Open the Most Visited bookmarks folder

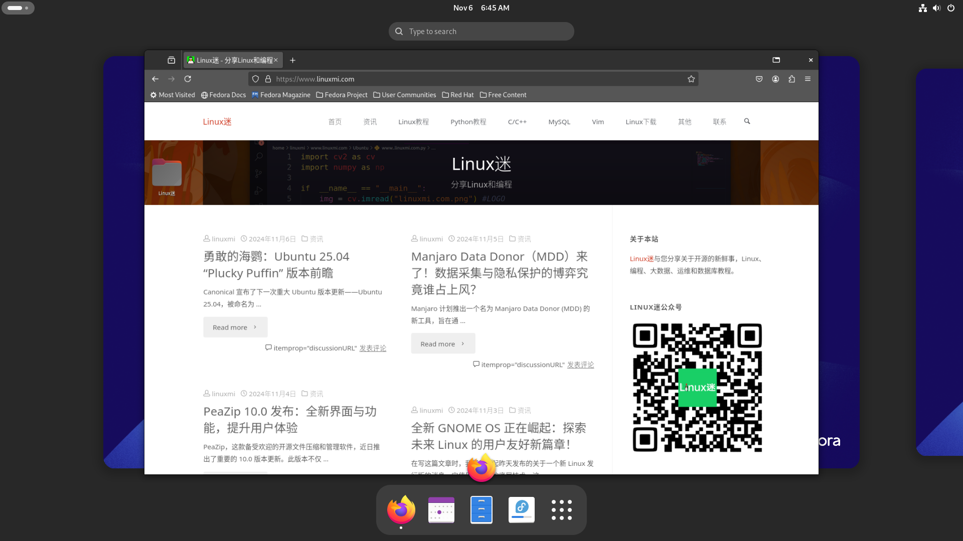(x=173, y=95)
